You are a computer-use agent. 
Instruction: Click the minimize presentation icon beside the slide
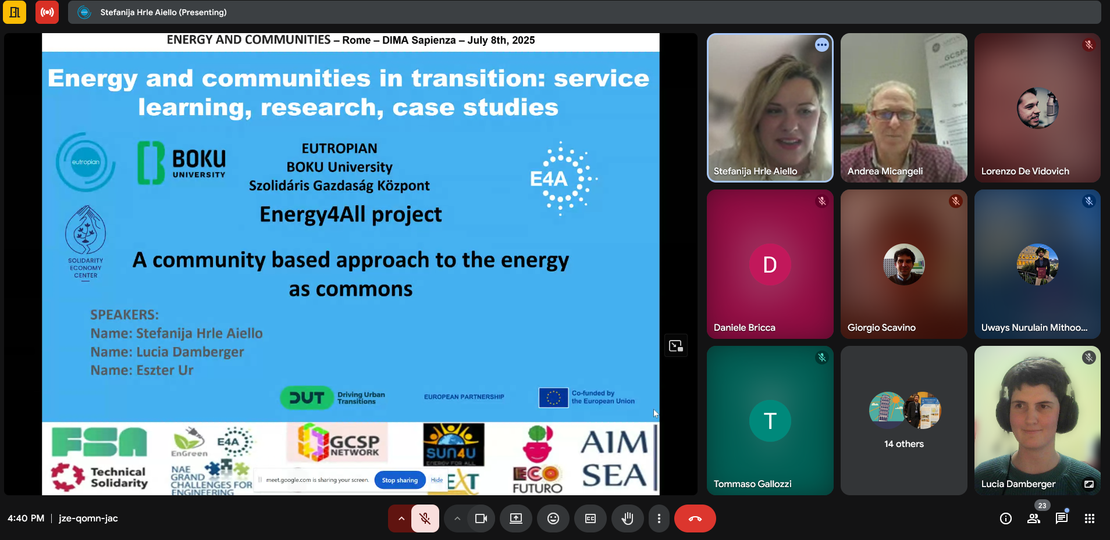[675, 346]
